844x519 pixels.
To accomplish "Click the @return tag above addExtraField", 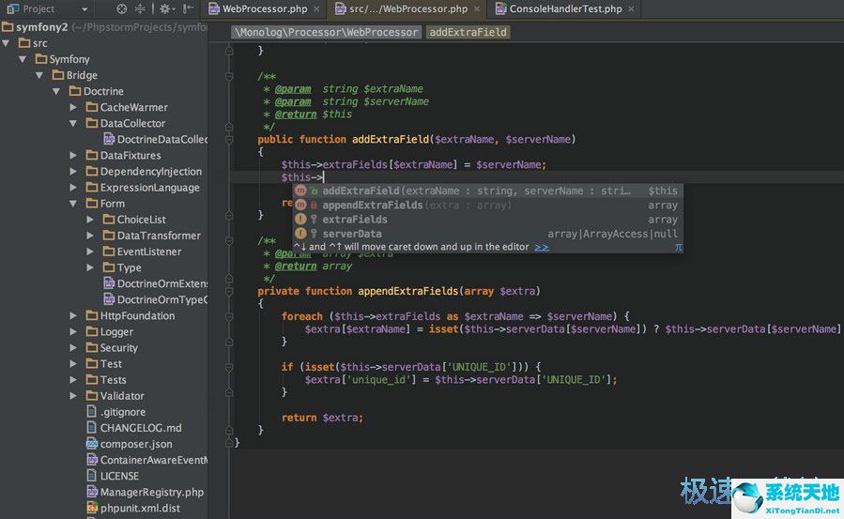I will [296, 114].
